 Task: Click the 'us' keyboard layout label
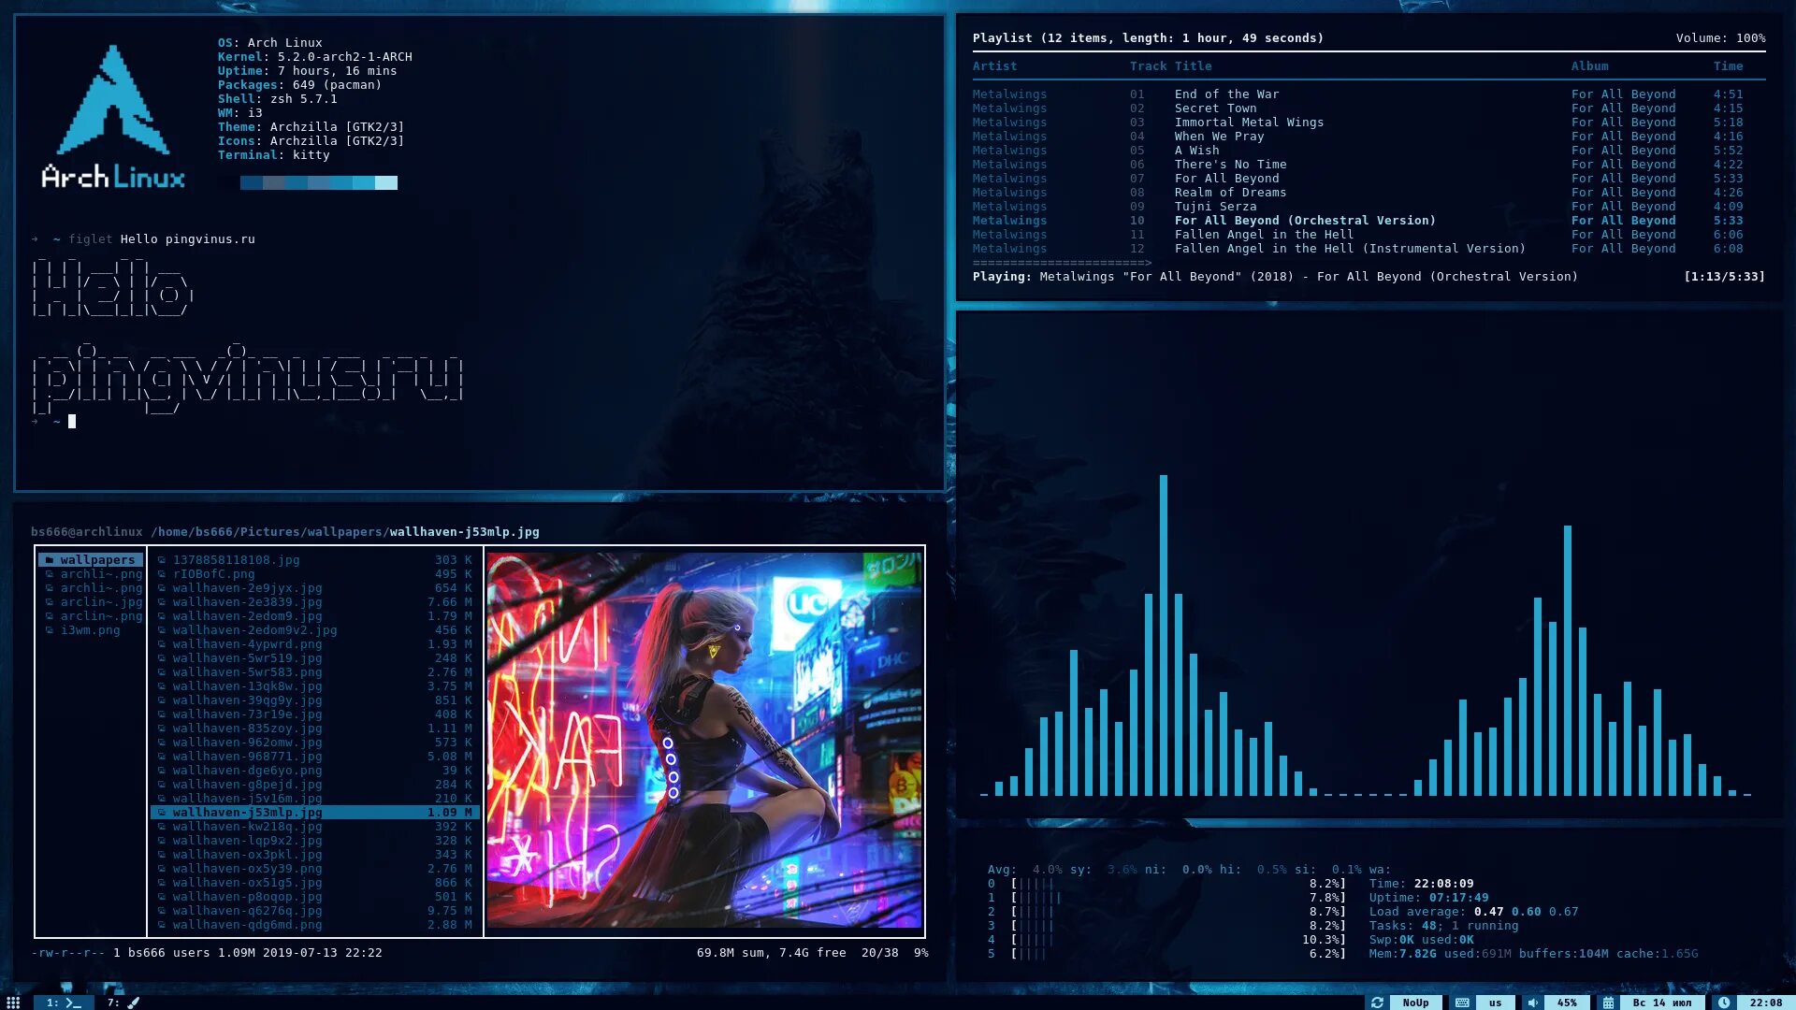coord(1495,1002)
